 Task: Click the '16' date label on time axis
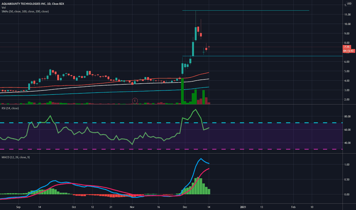click(159, 207)
